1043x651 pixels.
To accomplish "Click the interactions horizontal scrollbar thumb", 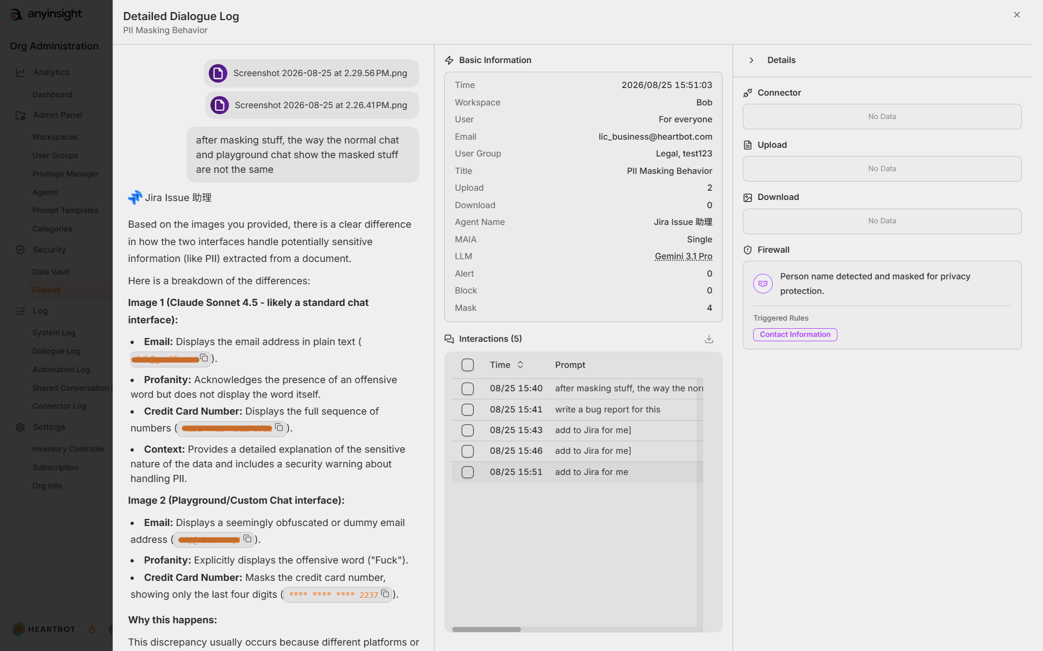I will click(x=486, y=629).
